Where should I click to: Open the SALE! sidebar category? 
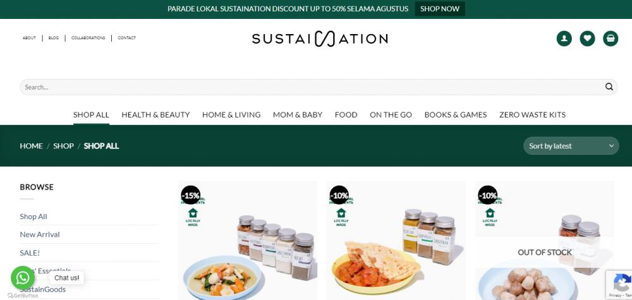(x=30, y=253)
